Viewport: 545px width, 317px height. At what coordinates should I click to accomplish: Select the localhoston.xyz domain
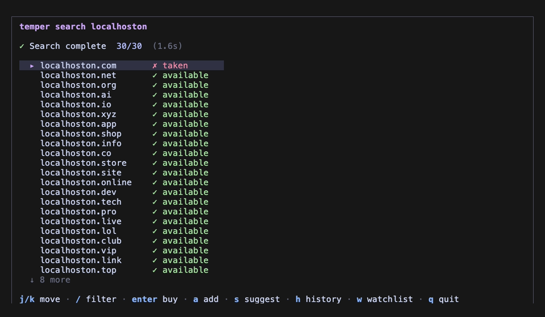tap(78, 114)
